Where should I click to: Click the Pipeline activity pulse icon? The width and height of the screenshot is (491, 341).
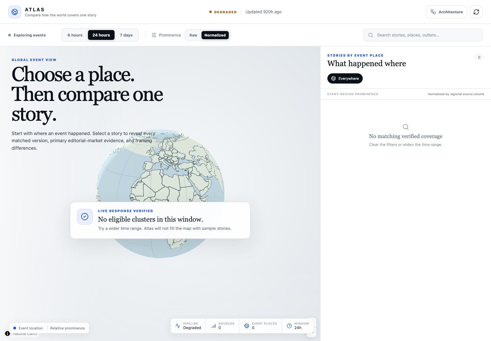[178, 326]
